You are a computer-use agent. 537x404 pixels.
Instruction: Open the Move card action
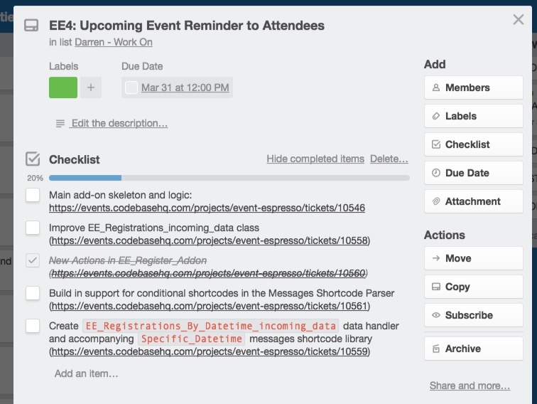[x=474, y=258]
